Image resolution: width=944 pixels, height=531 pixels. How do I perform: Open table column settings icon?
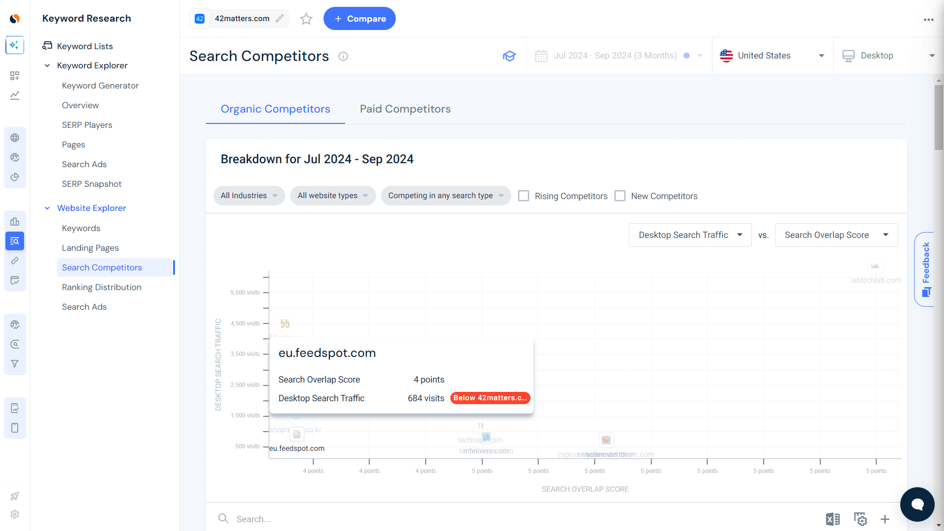(860, 519)
